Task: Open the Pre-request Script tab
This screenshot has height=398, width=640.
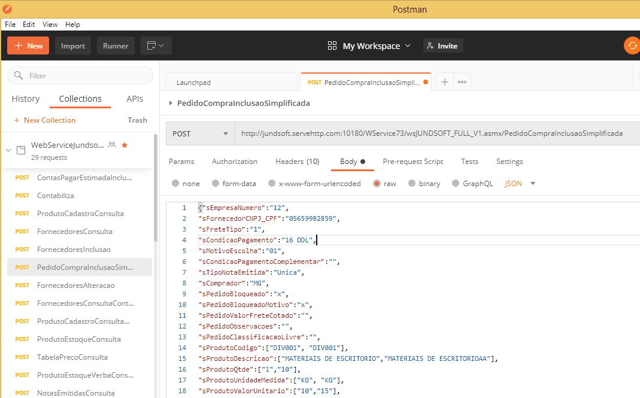Action: click(x=412, y=162)
